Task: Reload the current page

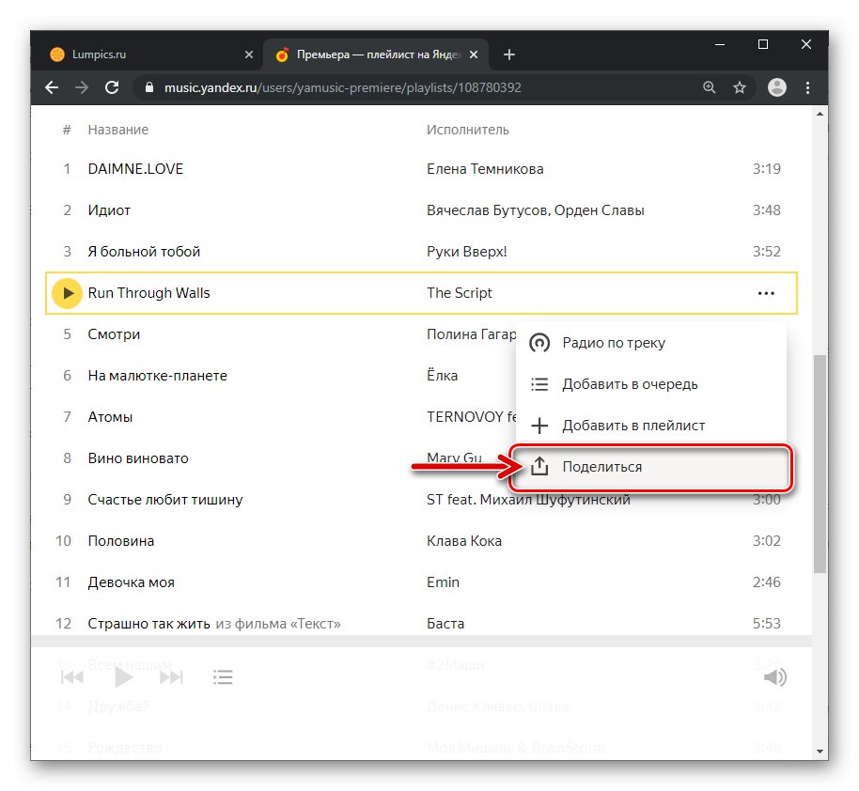Action: coord(112,87)
